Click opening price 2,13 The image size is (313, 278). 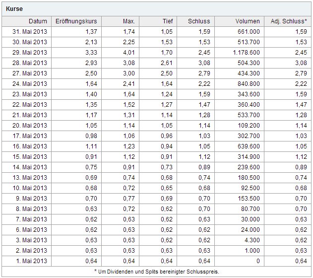[x=91, y=42]
